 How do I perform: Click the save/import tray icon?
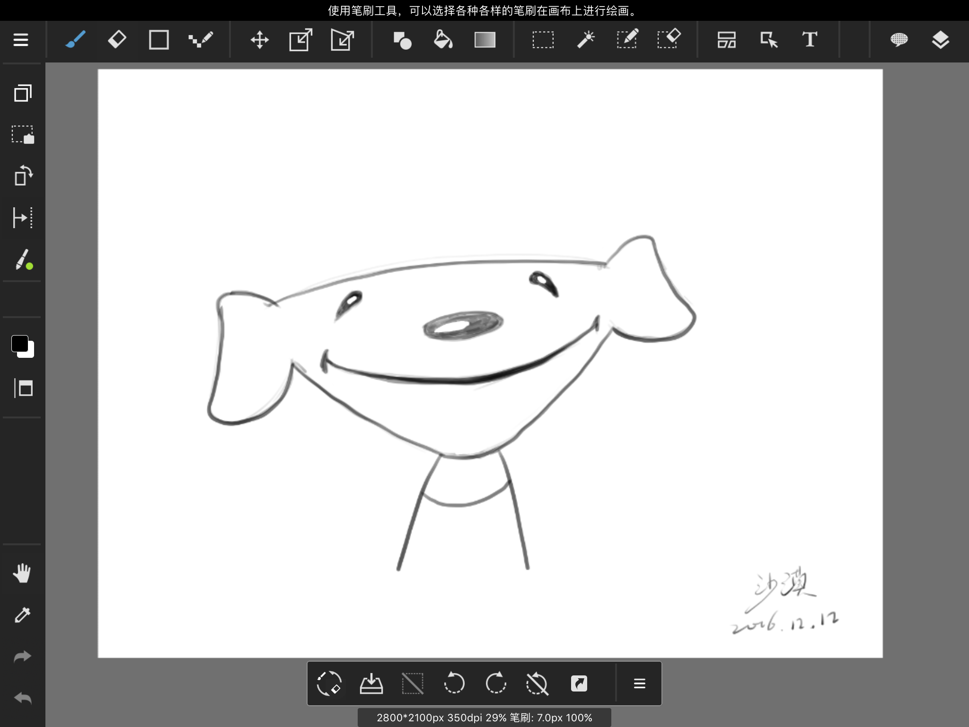click(x=371, y=683)
